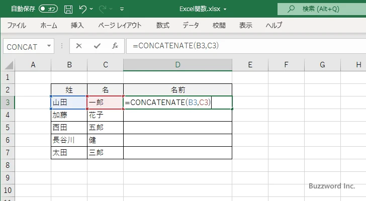Click cell containing 長谷川
This screenshot has width=366, height=201.
[x=69, y=140]
